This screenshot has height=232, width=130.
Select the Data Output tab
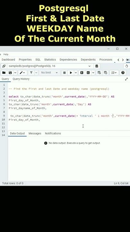[17, 133]
